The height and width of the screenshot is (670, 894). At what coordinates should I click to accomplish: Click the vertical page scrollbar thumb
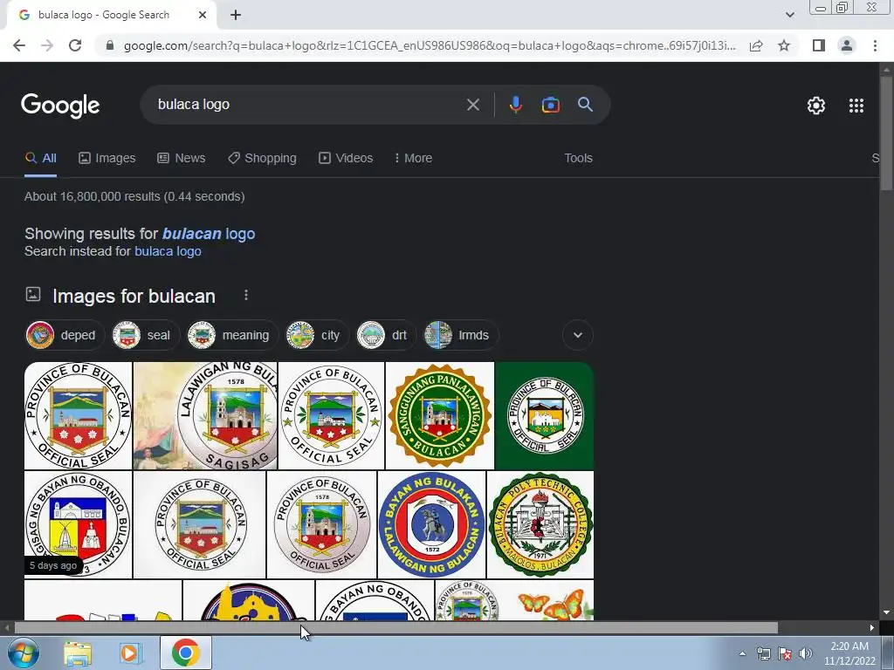point(886,133)
